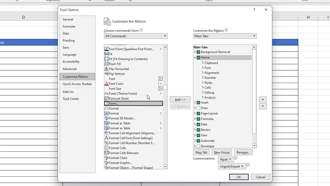
Task: Open the Customize the Ribbon Main Tabs dropdown
Action: 225,36
